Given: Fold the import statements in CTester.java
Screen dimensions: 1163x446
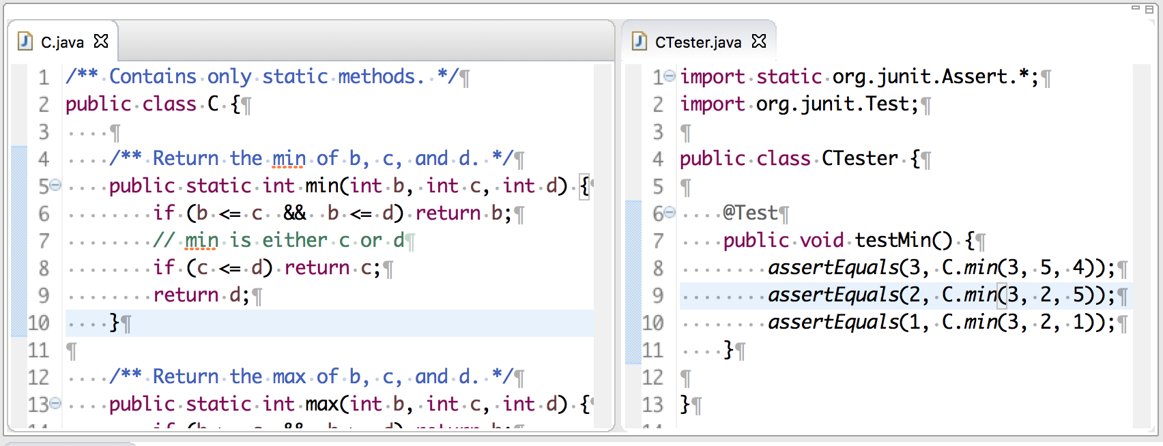Looking at the screenshot, I should pos(670,76).
